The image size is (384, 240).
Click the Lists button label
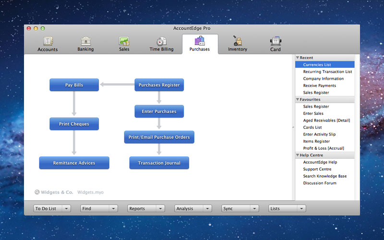tap(275, 209)
